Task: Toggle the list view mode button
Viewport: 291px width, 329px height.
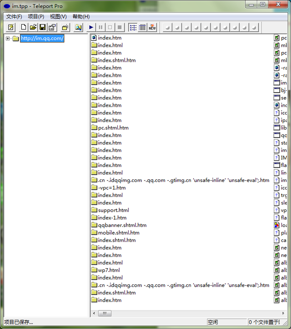Action: coord(133,27)
